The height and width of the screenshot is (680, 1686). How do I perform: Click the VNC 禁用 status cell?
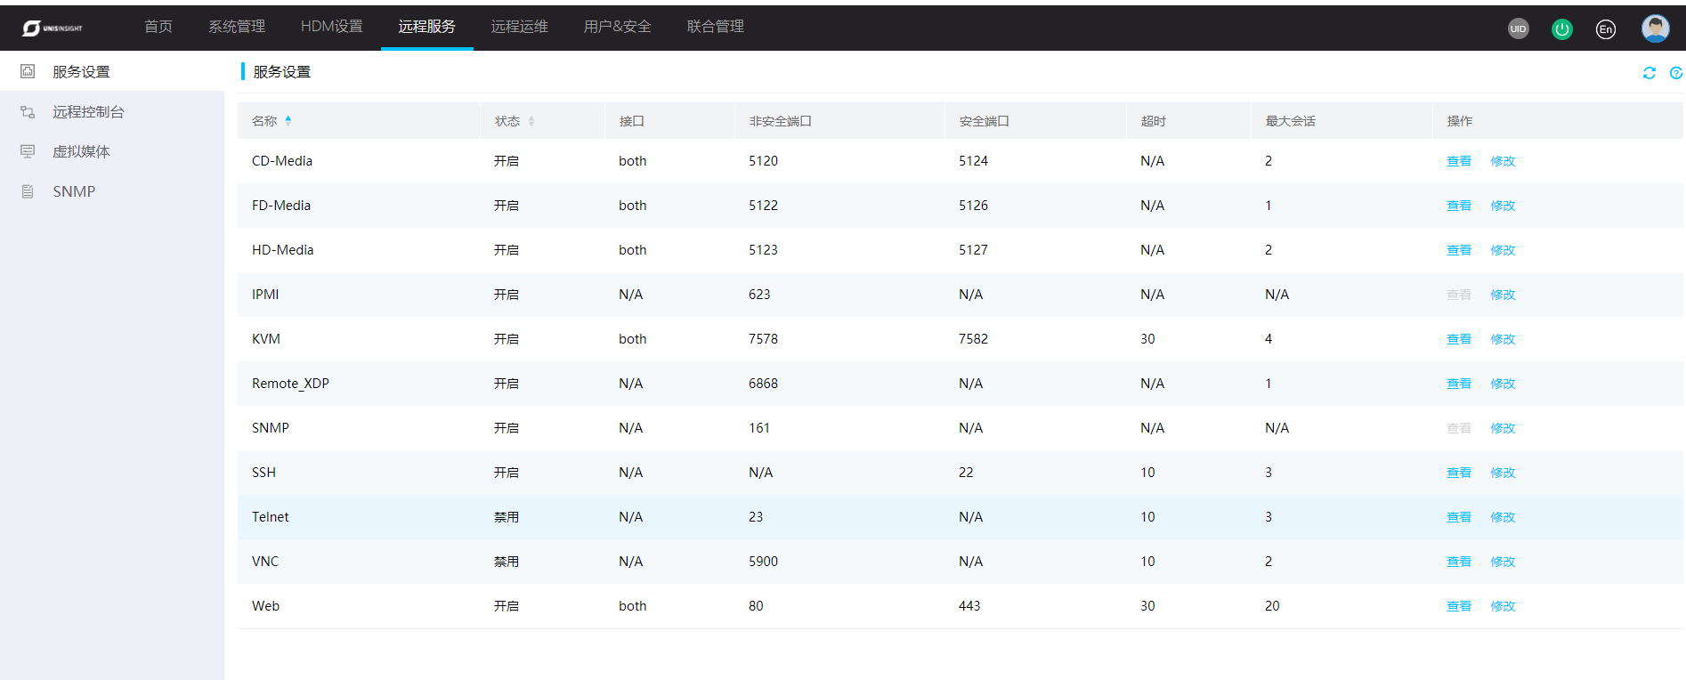507,562
